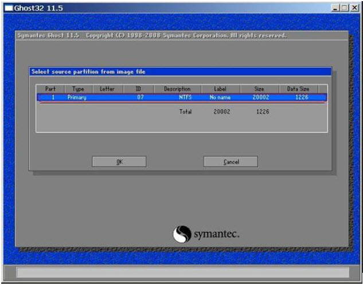The height and width of the screenshot is (286, 363).
Task: Click the 'No name' label cell
Action: tap(220, 98)
